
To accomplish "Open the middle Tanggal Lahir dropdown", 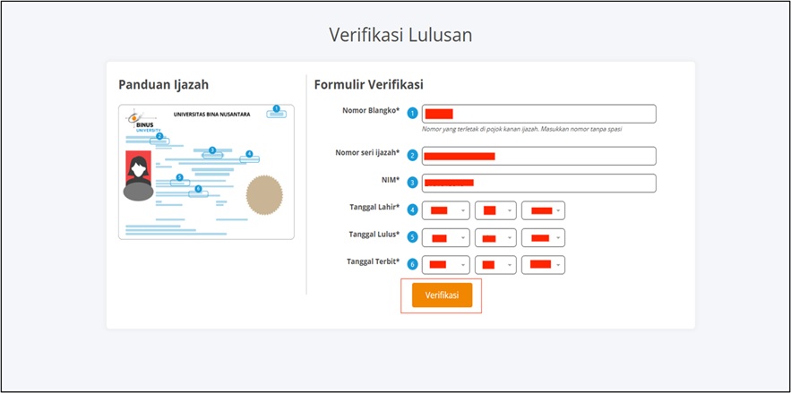I will [x=495, y=210].
